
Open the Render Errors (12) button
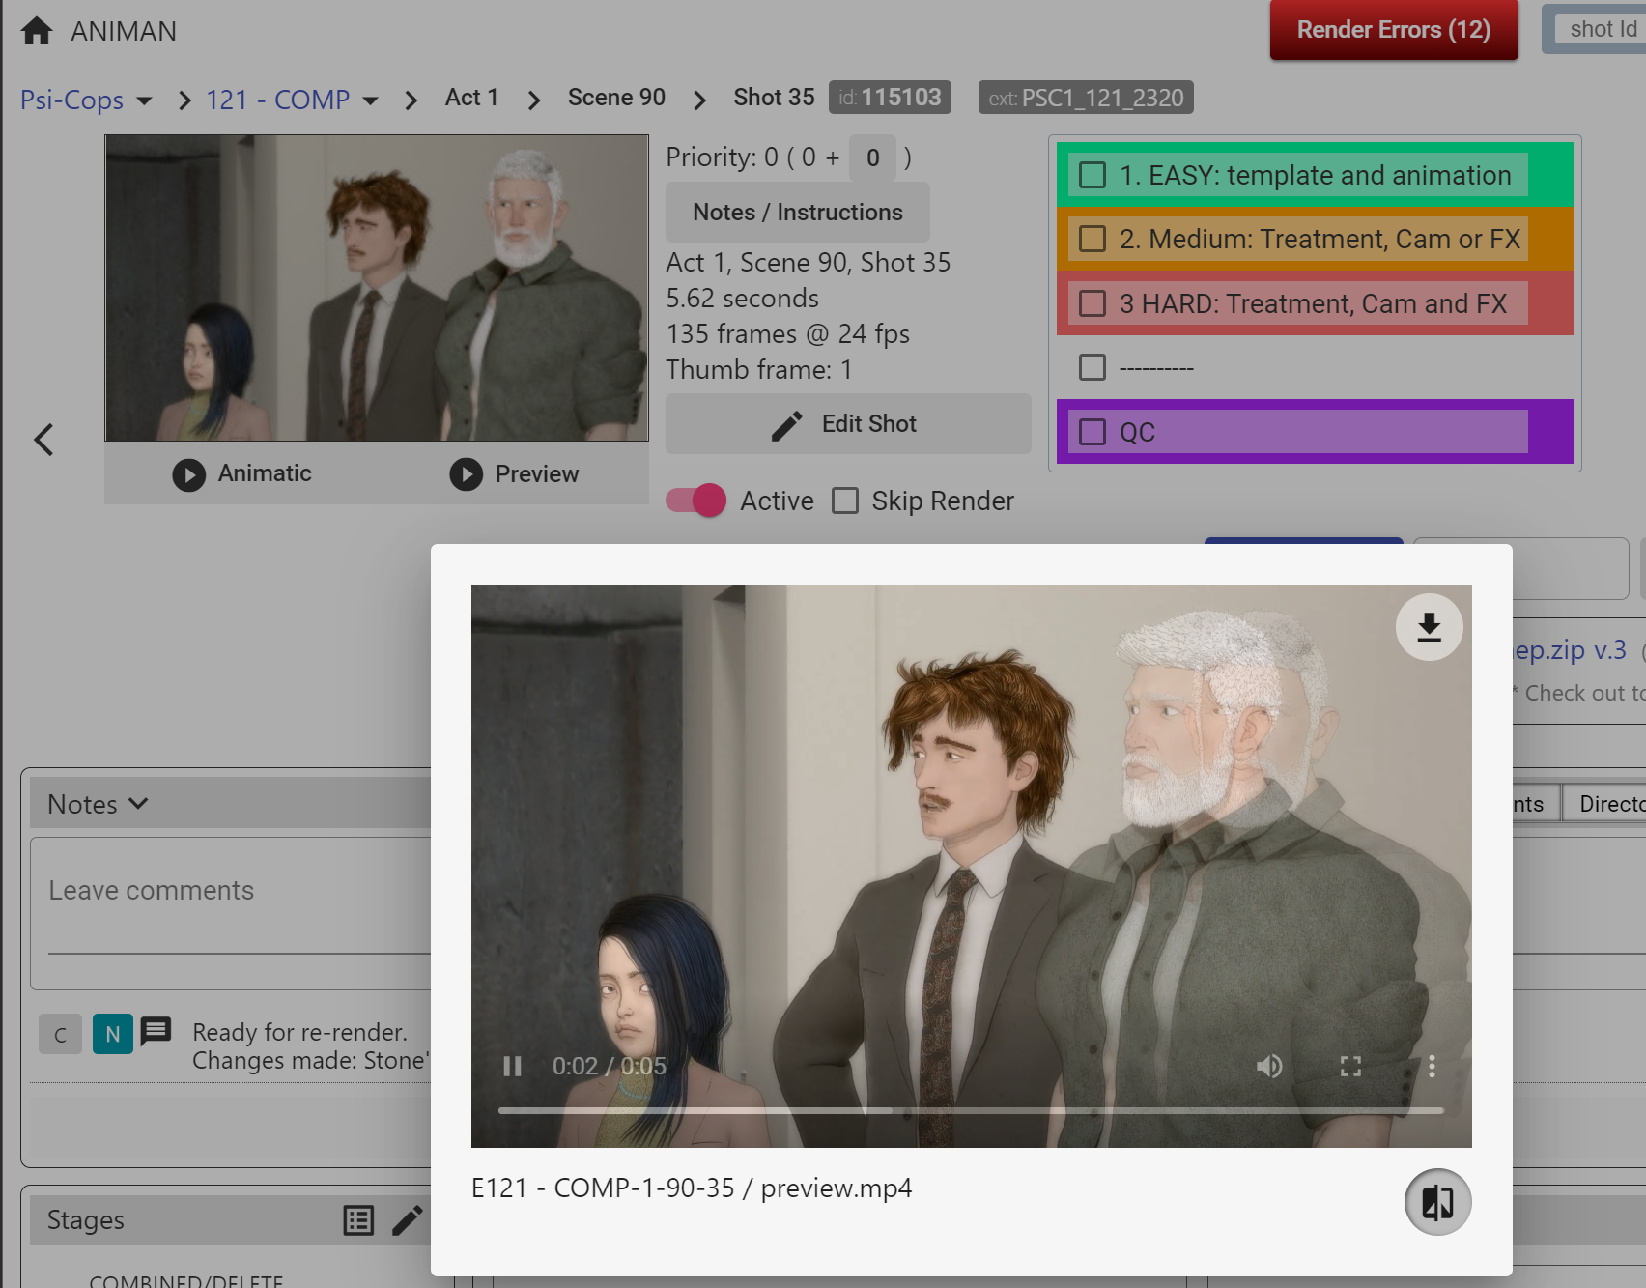pos(1393,30)
